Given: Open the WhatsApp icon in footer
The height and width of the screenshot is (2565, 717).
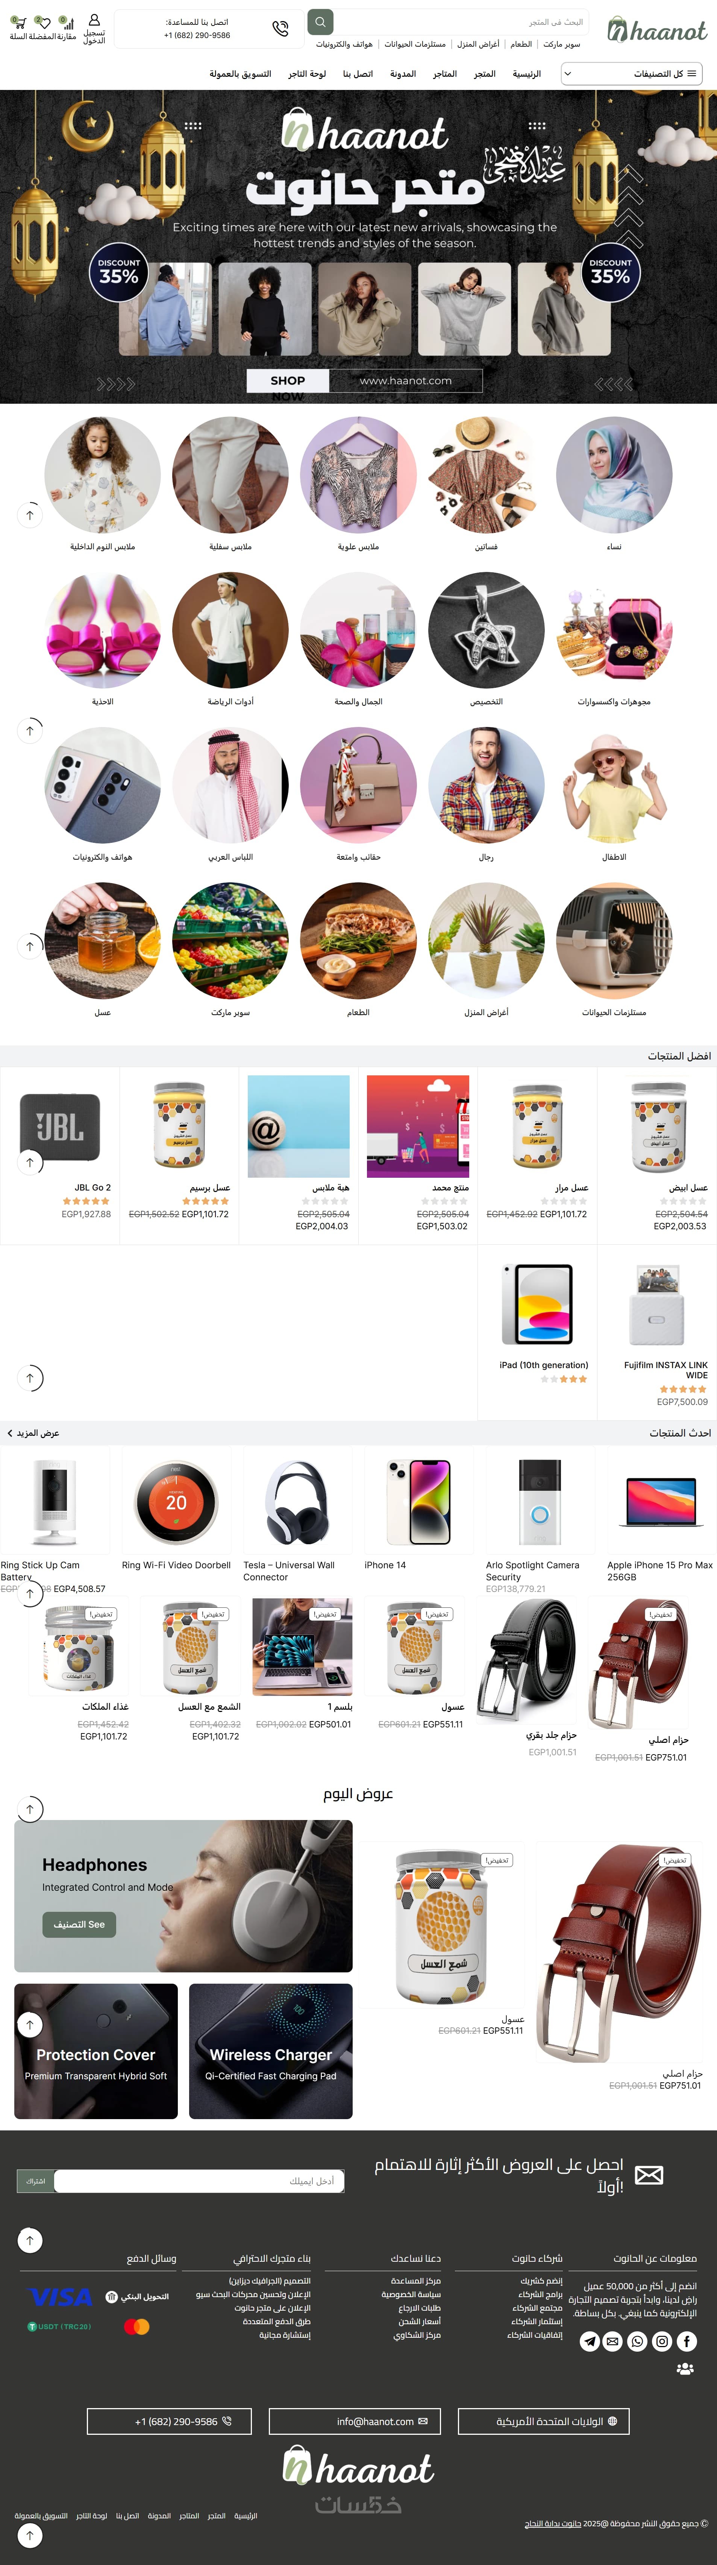Looking at the screenshot, I should 637,2341.
